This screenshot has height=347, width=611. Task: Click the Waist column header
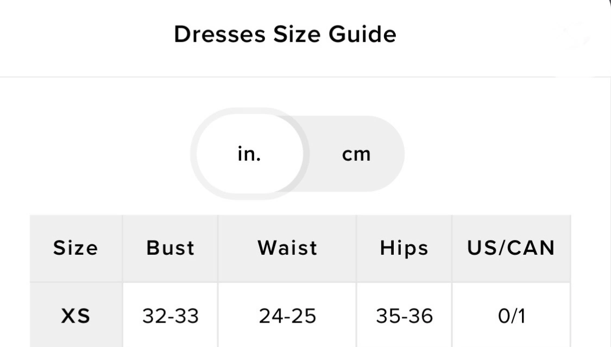click(287, 248)
